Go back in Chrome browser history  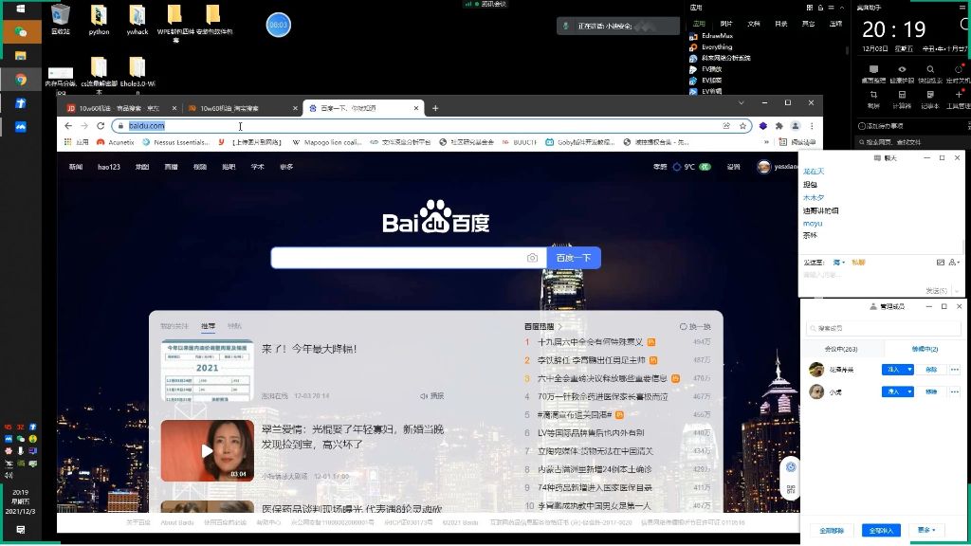pos(68,126)
